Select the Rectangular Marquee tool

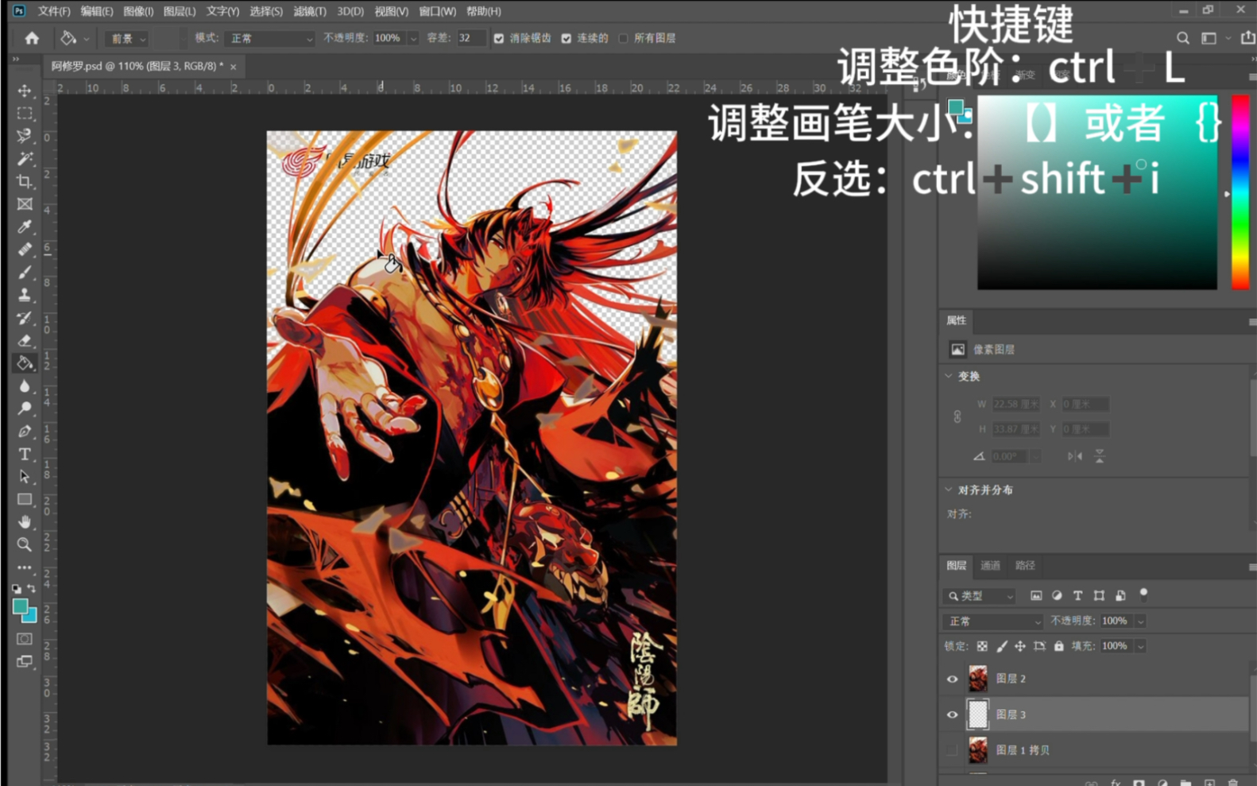[x=25, y=114]
